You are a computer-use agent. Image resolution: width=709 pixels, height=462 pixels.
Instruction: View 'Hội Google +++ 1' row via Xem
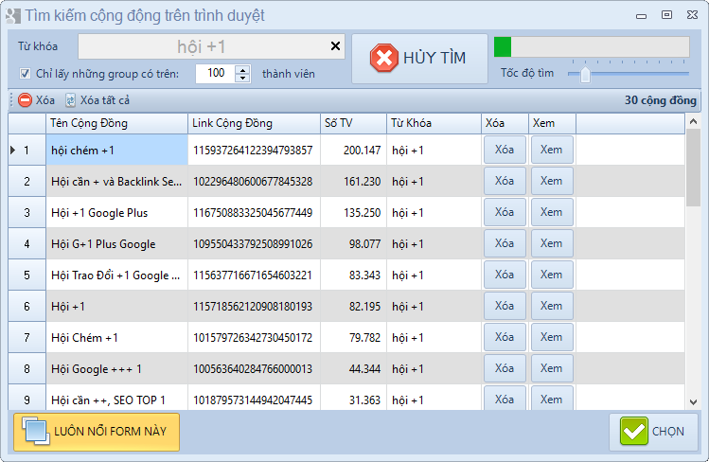click(552, 368)
